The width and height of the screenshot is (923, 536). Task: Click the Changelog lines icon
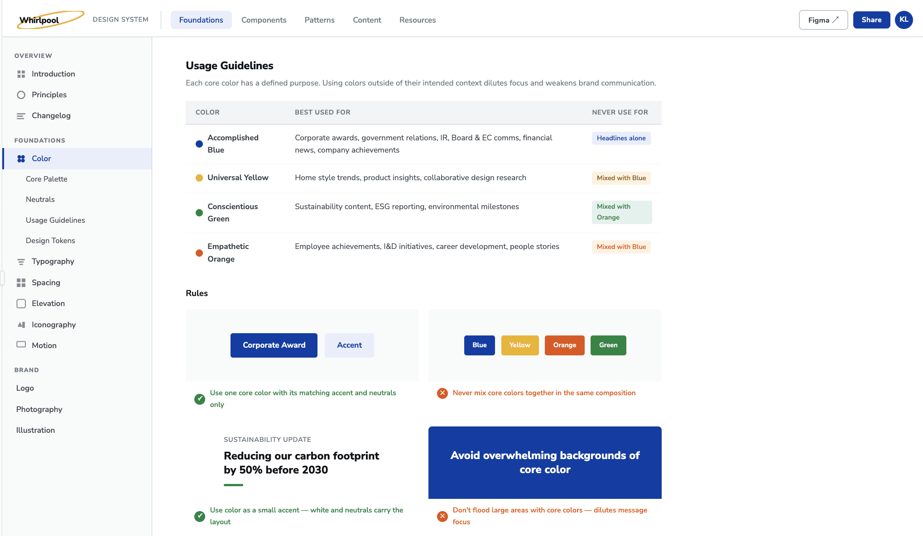coord(21,116)
